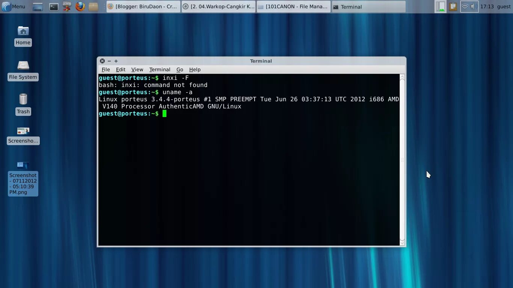Open the File menu in Terminal
The height and width of the screenshot is (288, 513).
click(x=106, y=69)
